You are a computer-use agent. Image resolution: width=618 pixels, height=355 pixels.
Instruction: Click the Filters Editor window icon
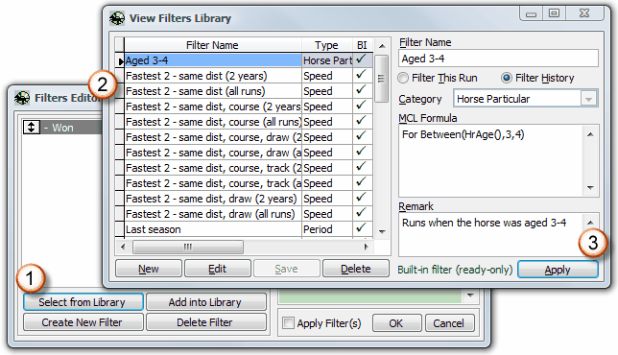[x=22, y=98]
